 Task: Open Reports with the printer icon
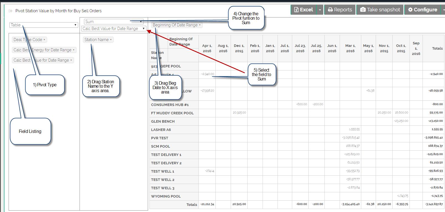coord(340,10)
